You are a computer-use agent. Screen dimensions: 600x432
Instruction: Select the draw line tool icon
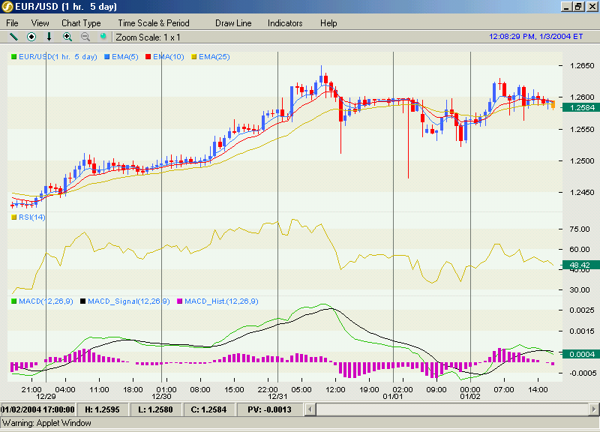click(13, 37)
